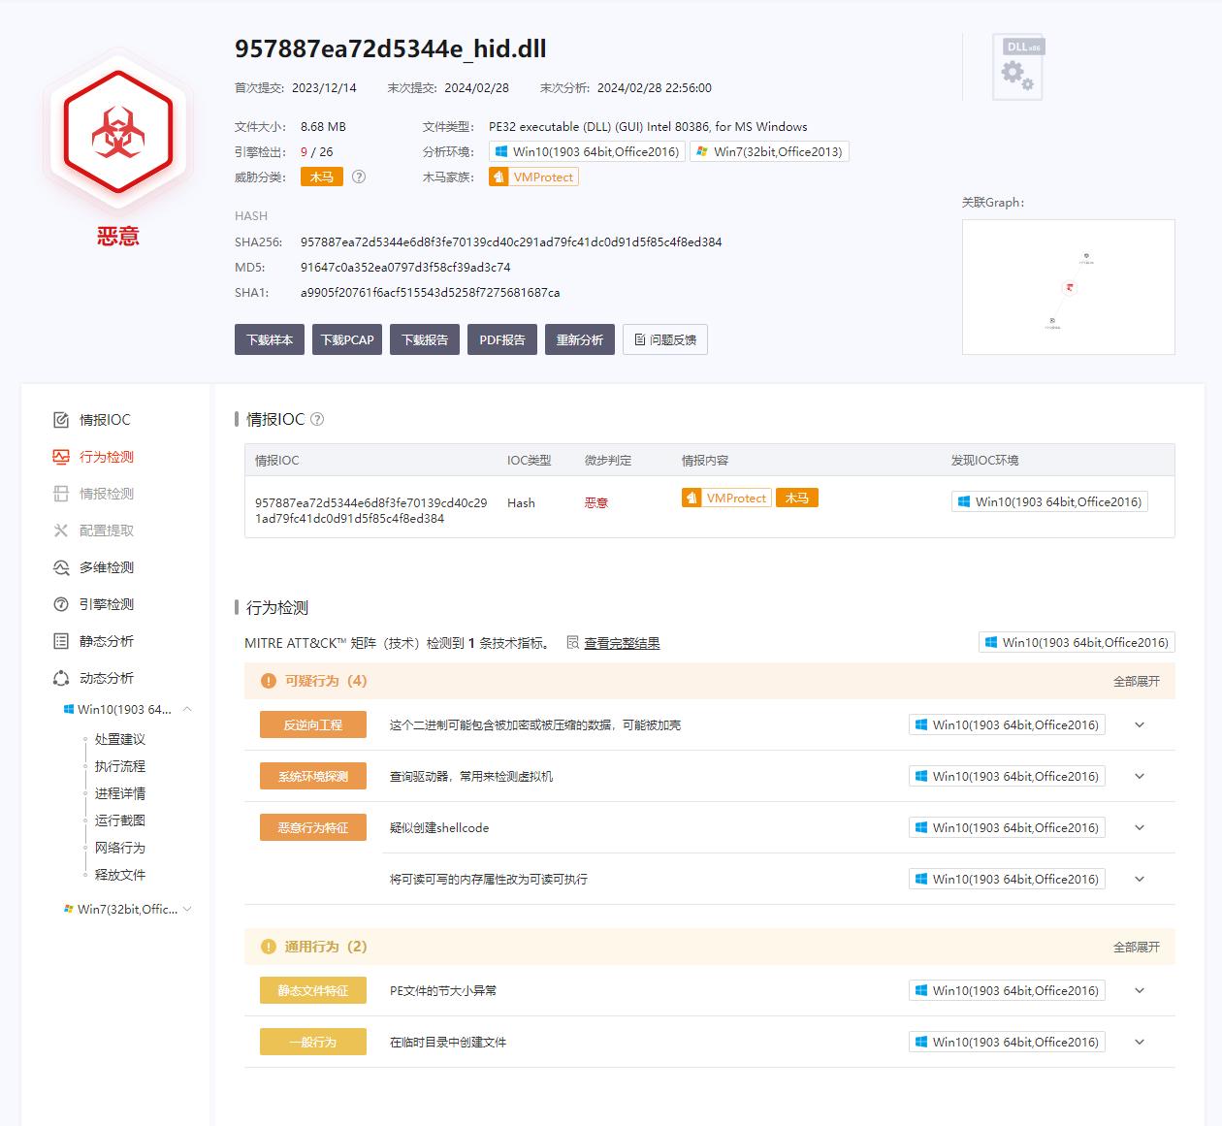This screenshot has height=1126, width=1222.
Task: Expand the Win7(32bit) sidebar tree node
Action: point(187,910)
